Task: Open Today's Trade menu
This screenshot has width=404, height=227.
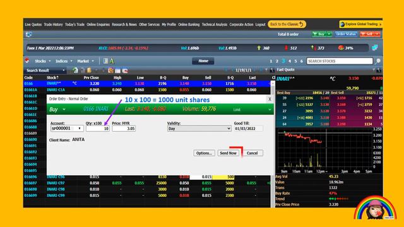Action: click(74, 25)
